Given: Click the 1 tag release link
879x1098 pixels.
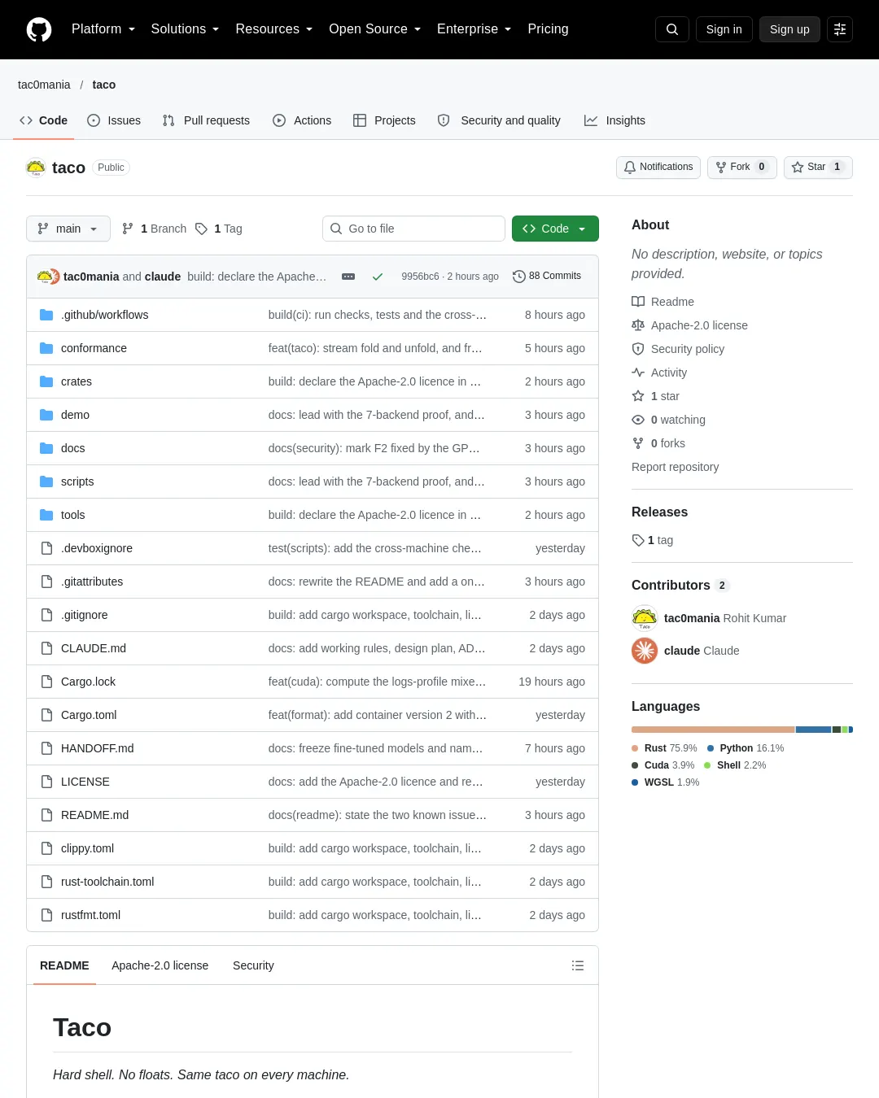Looking at the screenshot, I should 653,540.
